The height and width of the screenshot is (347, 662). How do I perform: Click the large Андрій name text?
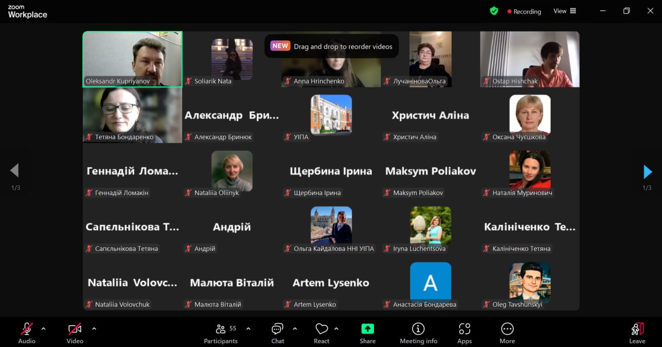click(x=232, y=227)
